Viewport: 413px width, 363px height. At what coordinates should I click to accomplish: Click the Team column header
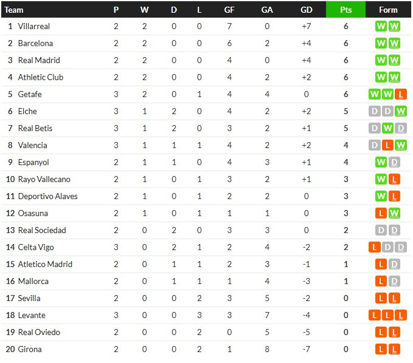coord(14,10)
